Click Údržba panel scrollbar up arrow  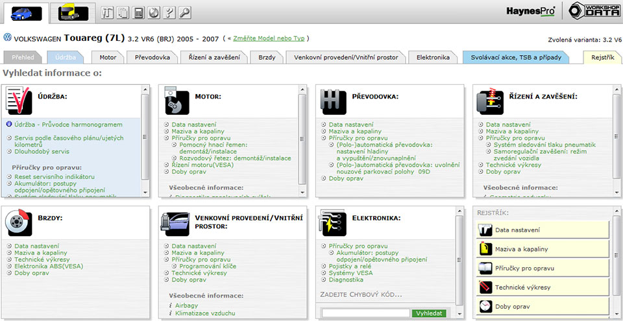pyautogui.click(x=145, y=89)
